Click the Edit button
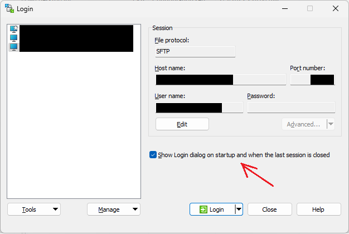Screen dimensions: 349x234 182,124
